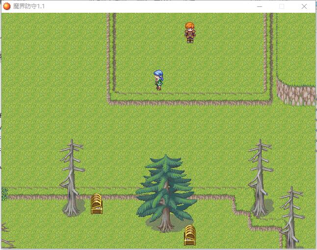317x250 pixels.
Task: Click the 魔界防守1.1 window title text
Action: click(29, 6)
